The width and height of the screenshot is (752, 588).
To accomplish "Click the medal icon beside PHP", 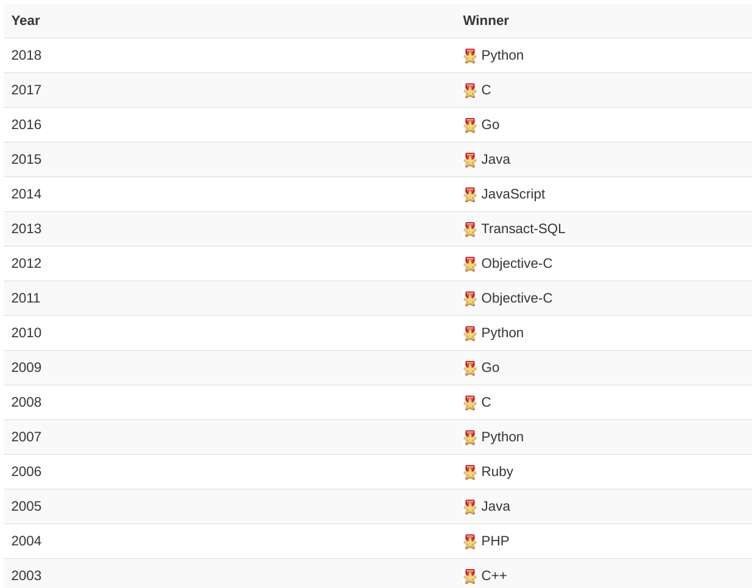I will (469, 542).
